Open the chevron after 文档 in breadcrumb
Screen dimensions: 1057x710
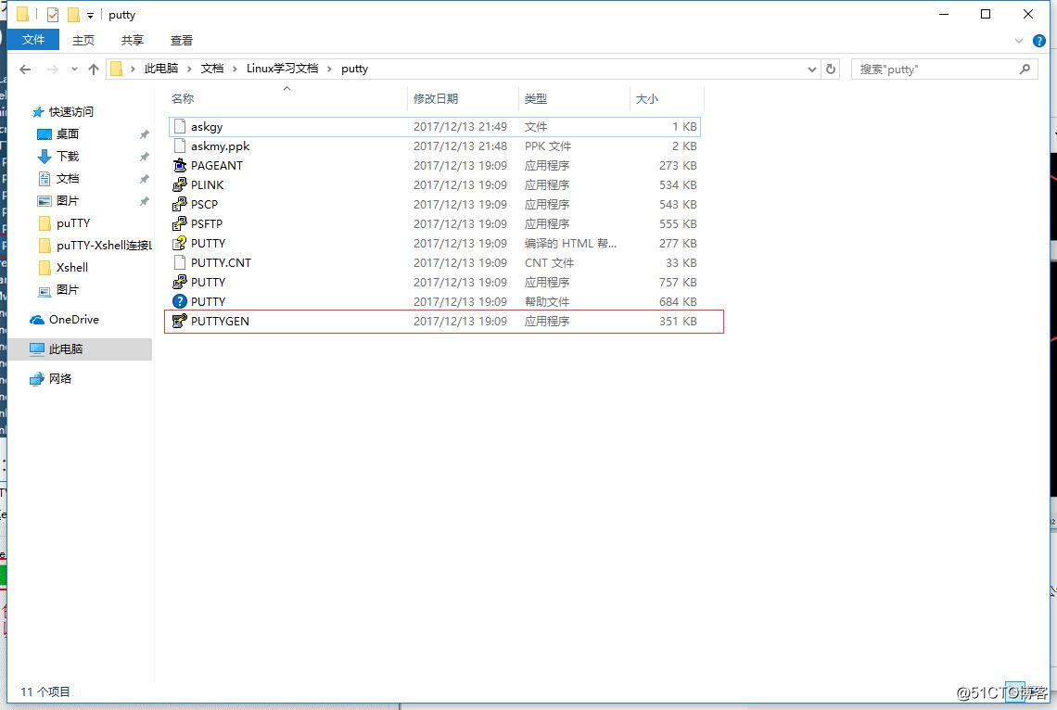(x=235, y=69)
